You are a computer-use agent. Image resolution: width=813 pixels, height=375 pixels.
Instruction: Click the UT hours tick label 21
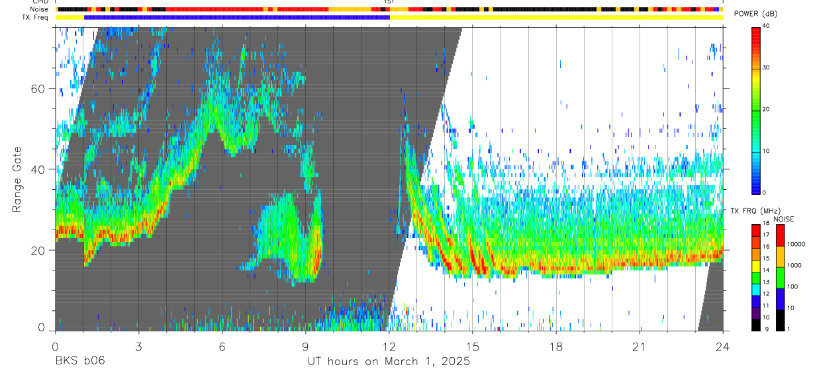tap(640, 346)
